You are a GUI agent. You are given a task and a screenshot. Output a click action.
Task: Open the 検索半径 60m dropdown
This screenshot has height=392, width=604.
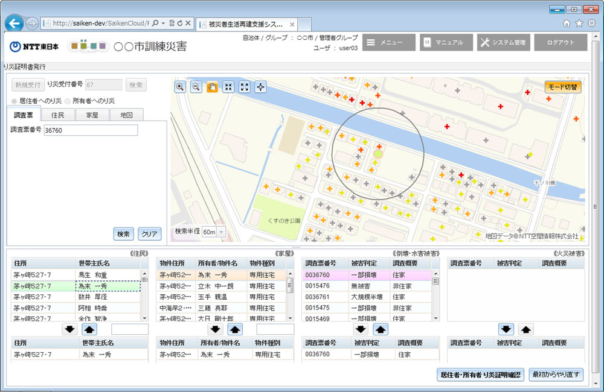[214, 232]
